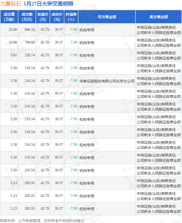
Task: Click -7.99 in the 18.00 row
Action: (x=73, y=42)
